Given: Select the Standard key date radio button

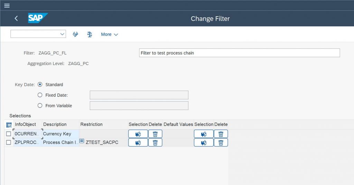Looking at the screenshot, I should 40,84.
